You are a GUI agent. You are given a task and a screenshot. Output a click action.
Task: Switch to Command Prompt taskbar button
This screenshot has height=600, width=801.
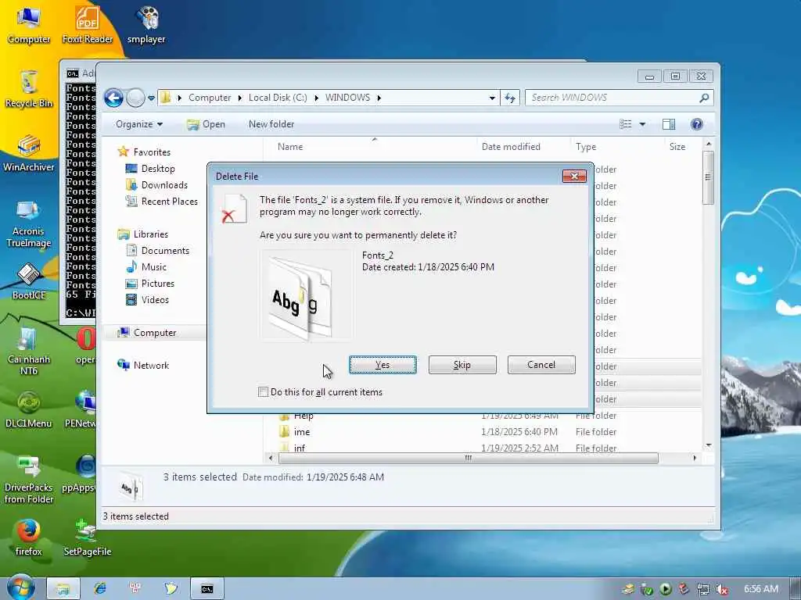click(207, 588)
